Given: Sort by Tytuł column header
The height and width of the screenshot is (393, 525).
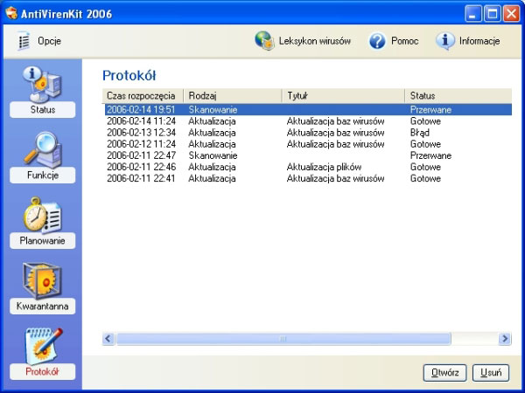Looking at the screenshot, I should [x=344, y=96].
